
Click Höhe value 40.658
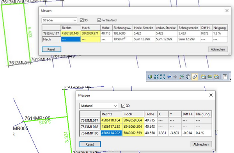[x=151, y=133]
